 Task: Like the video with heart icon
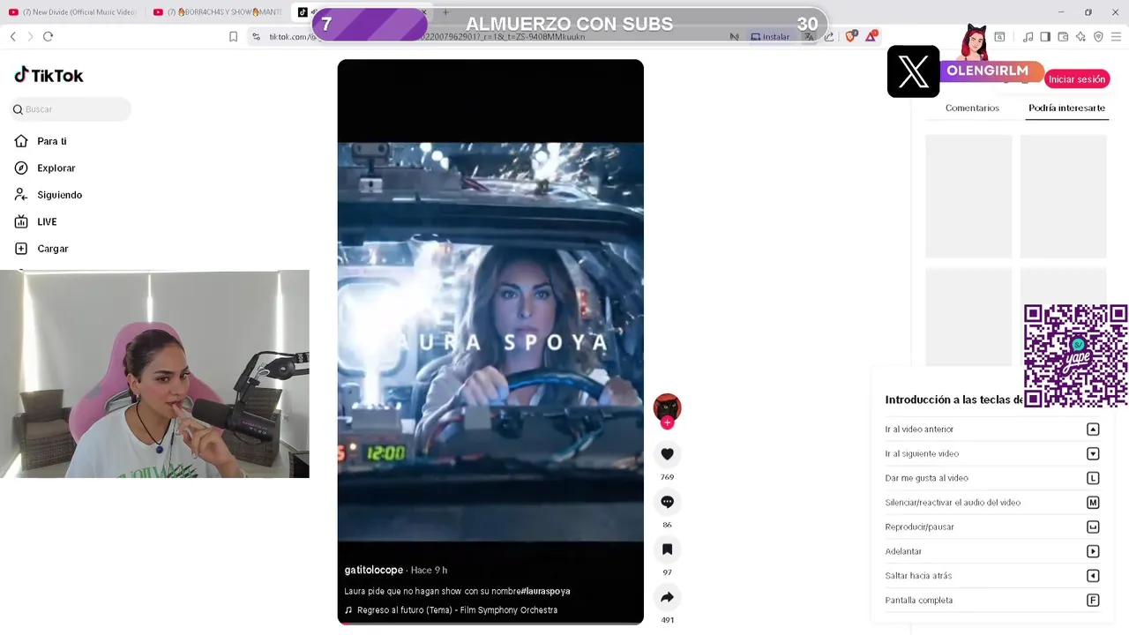tap(667, 454)
